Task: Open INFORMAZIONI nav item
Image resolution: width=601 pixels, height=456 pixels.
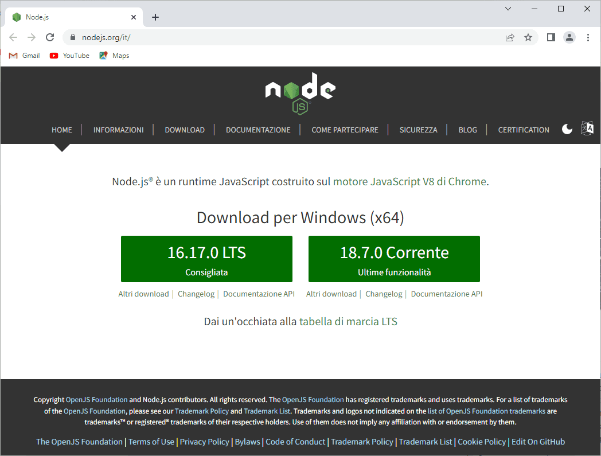Action: pyautogui.click(x=119, y=130)
